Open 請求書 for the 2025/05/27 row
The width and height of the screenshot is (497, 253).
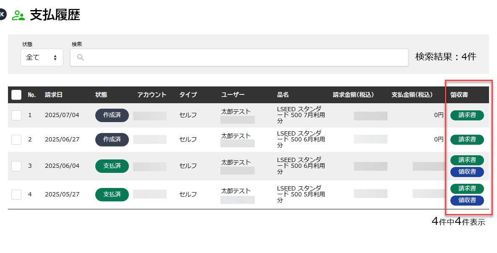point(467,188)
